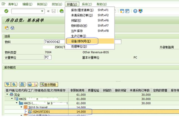Click 30.000 value in 完全 row
The height and width of the screenshot is (117, 179).
click(x=146, y=95)
